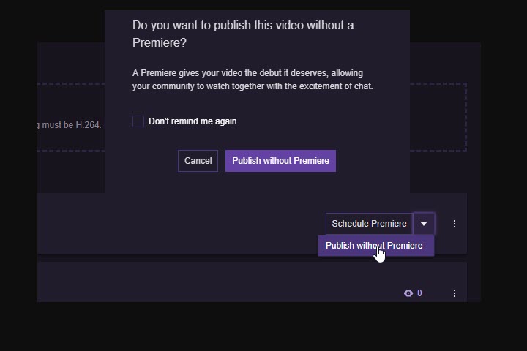Viewport: 527px width, 351px height.
Task: Click the "Don't remind me again" label
Action: coord(193,121)
